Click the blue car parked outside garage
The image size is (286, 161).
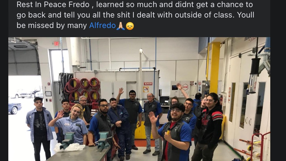coord(14,108)
